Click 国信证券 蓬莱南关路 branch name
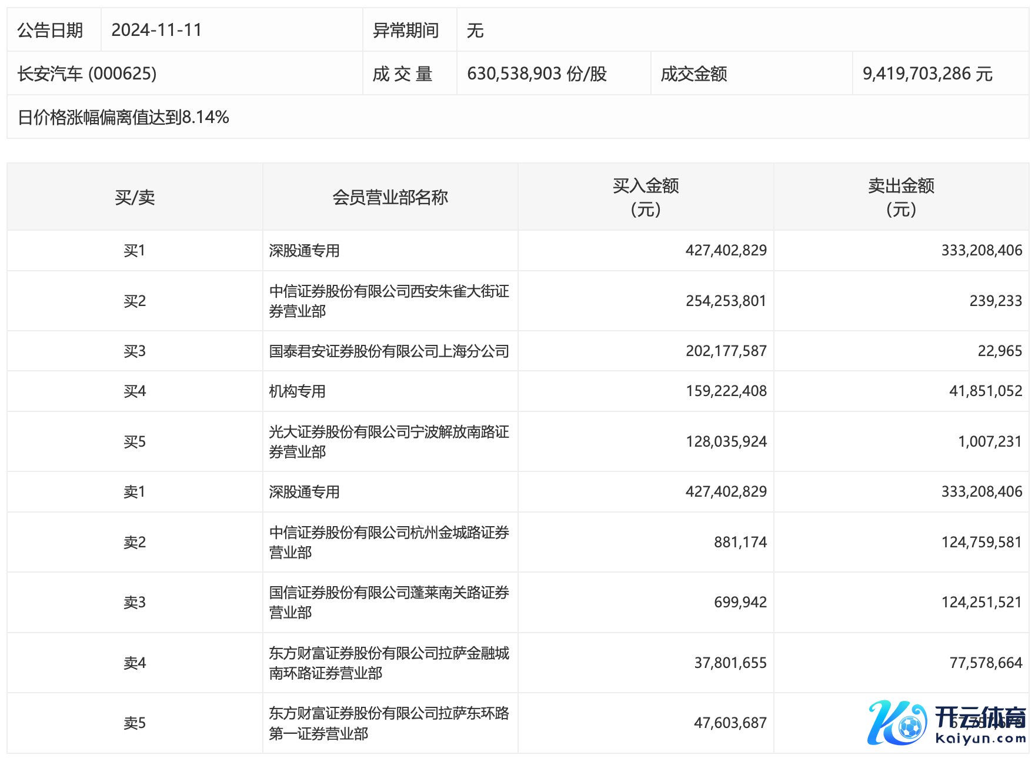 tap(389, 602)
